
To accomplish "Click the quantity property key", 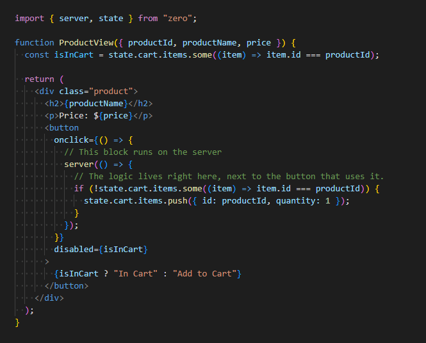I will coord(298,200).
